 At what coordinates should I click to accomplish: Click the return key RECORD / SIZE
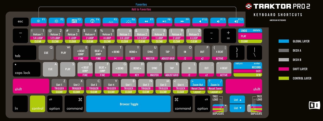point(248,69)
